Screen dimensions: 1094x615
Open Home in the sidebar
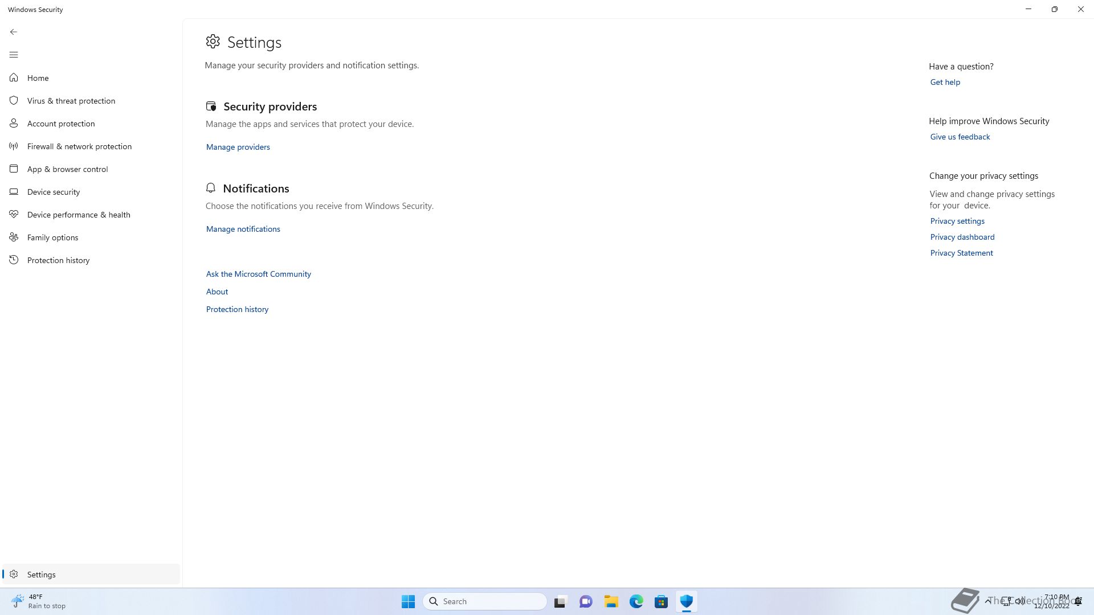click(91, 78)
